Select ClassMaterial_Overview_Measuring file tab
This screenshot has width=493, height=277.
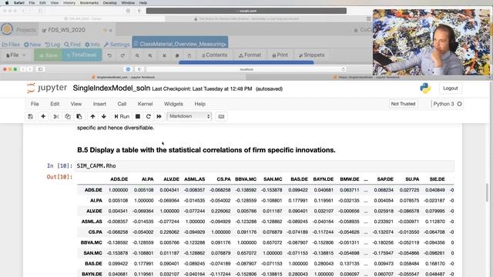point(179,44)
